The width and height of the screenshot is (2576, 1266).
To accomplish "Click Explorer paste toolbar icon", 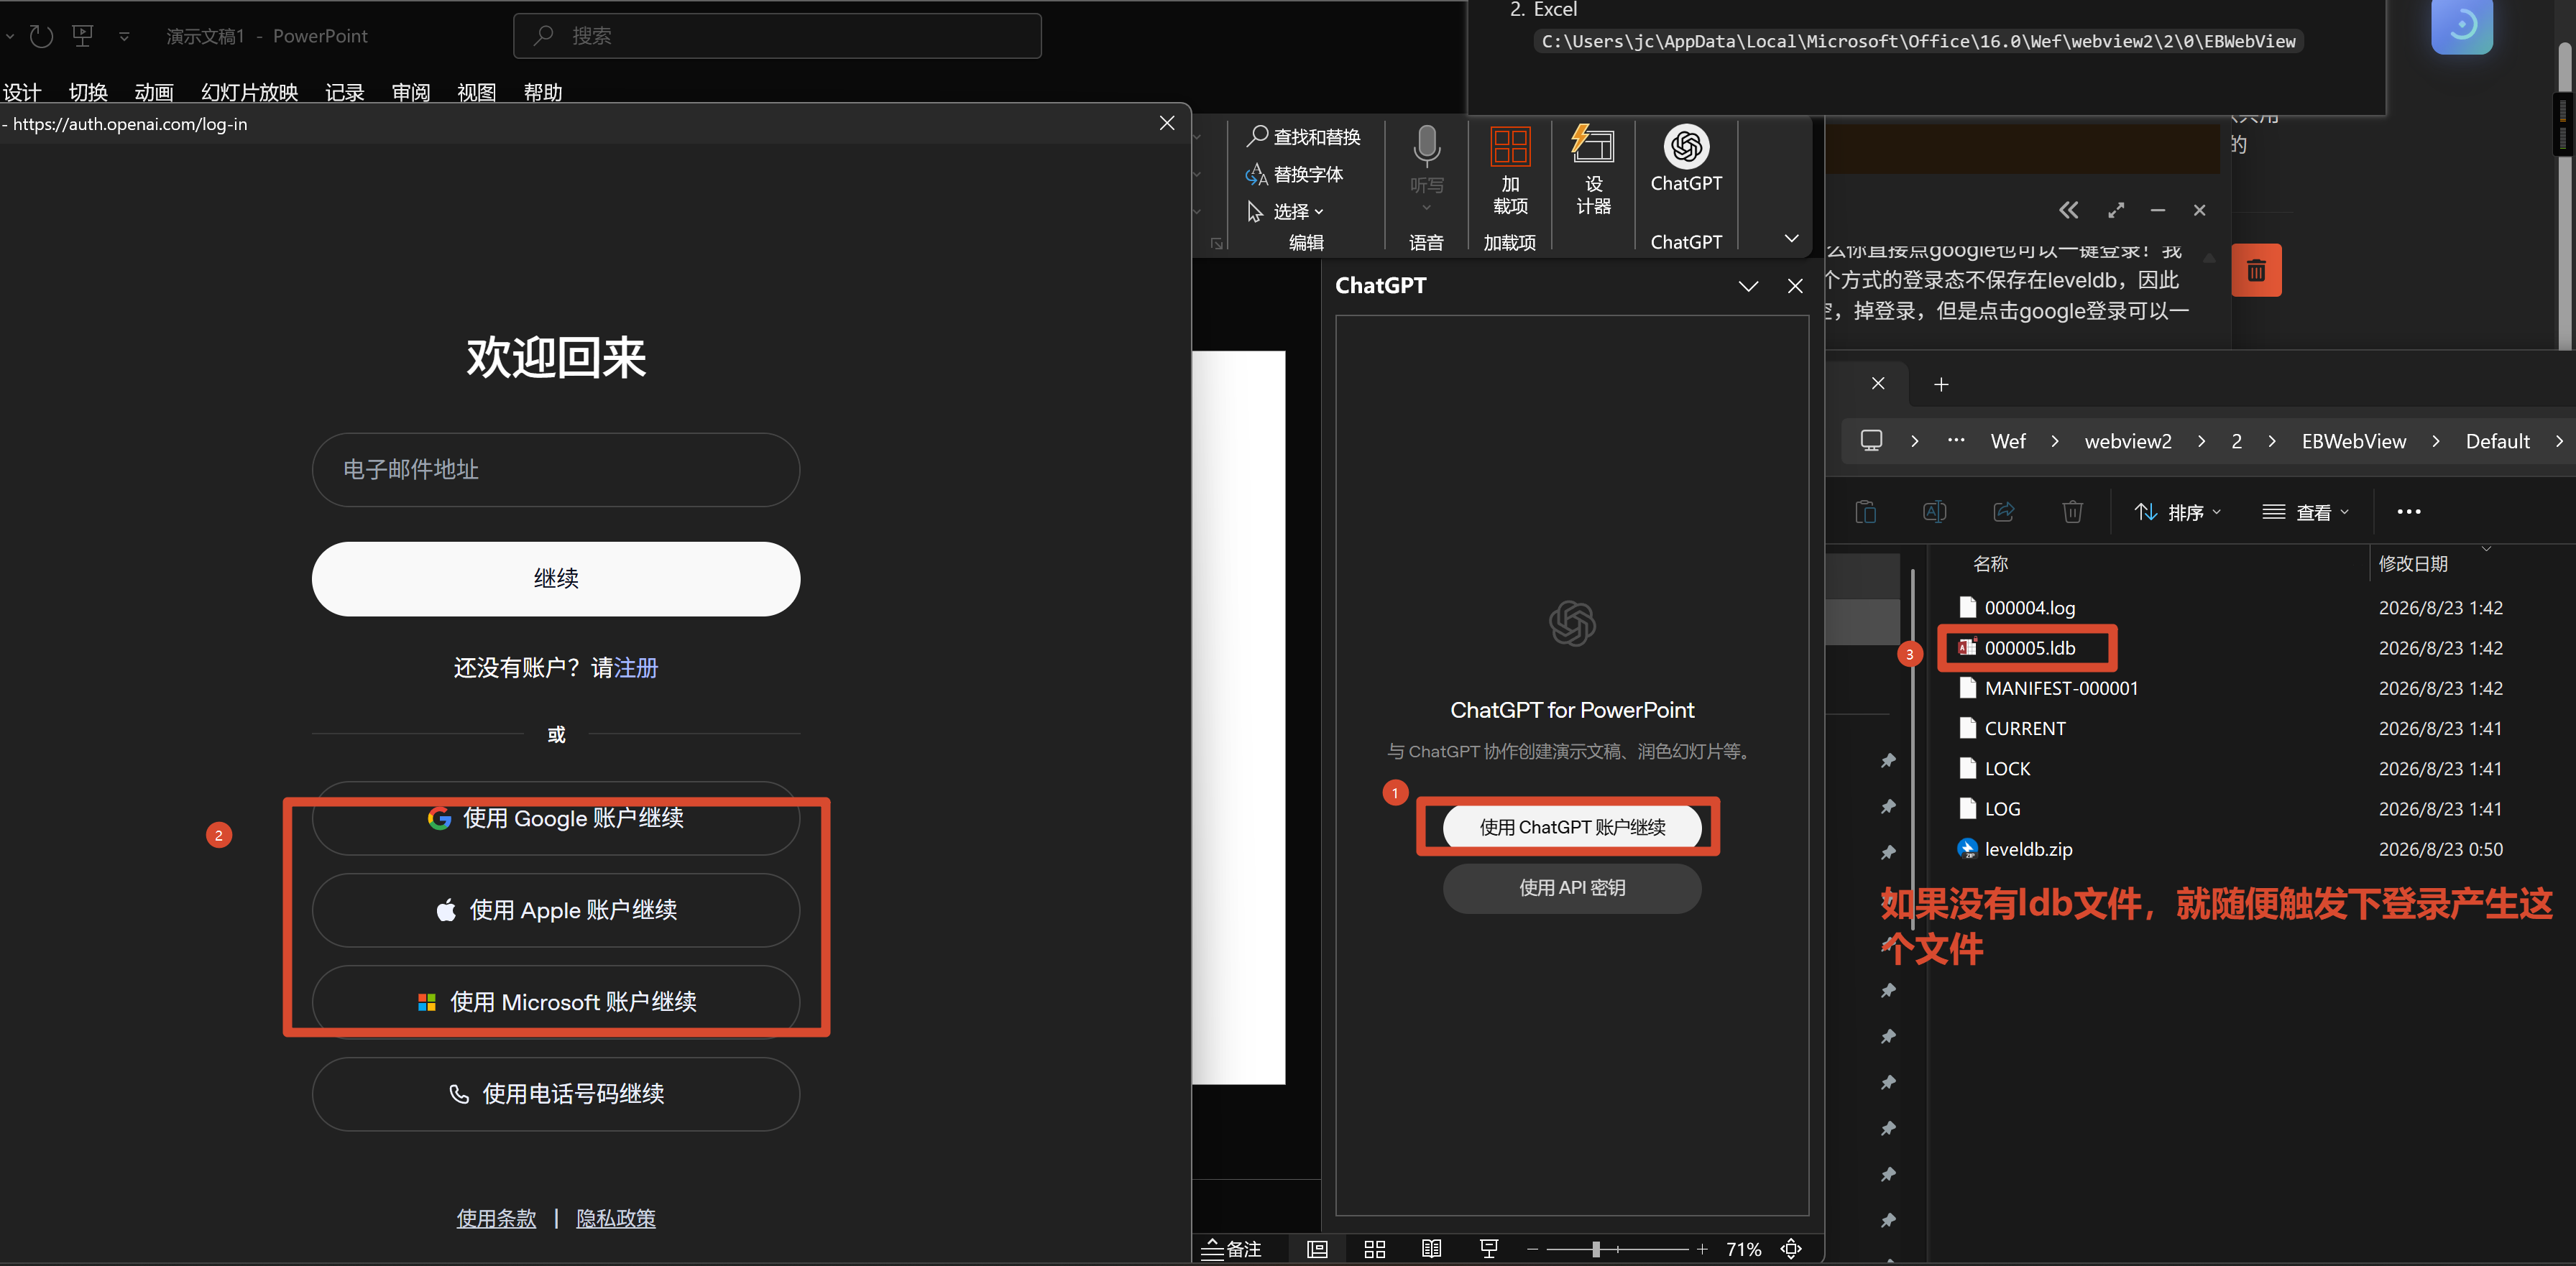I will [x=1865, y=512].
